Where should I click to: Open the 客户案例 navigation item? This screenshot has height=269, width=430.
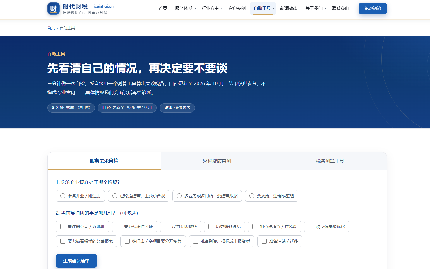[237, 8]
